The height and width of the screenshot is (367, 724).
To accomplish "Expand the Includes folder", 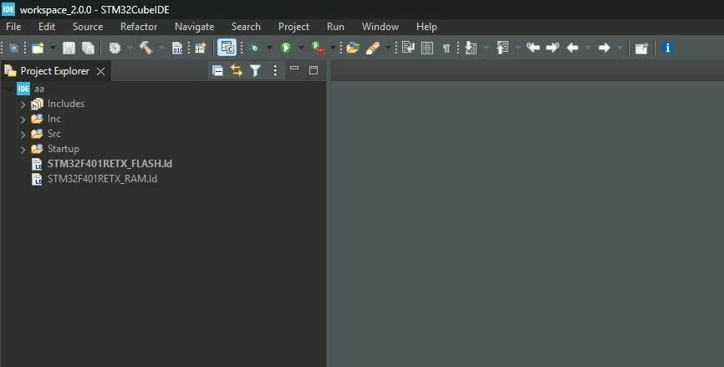I will (x=23, y=104).
